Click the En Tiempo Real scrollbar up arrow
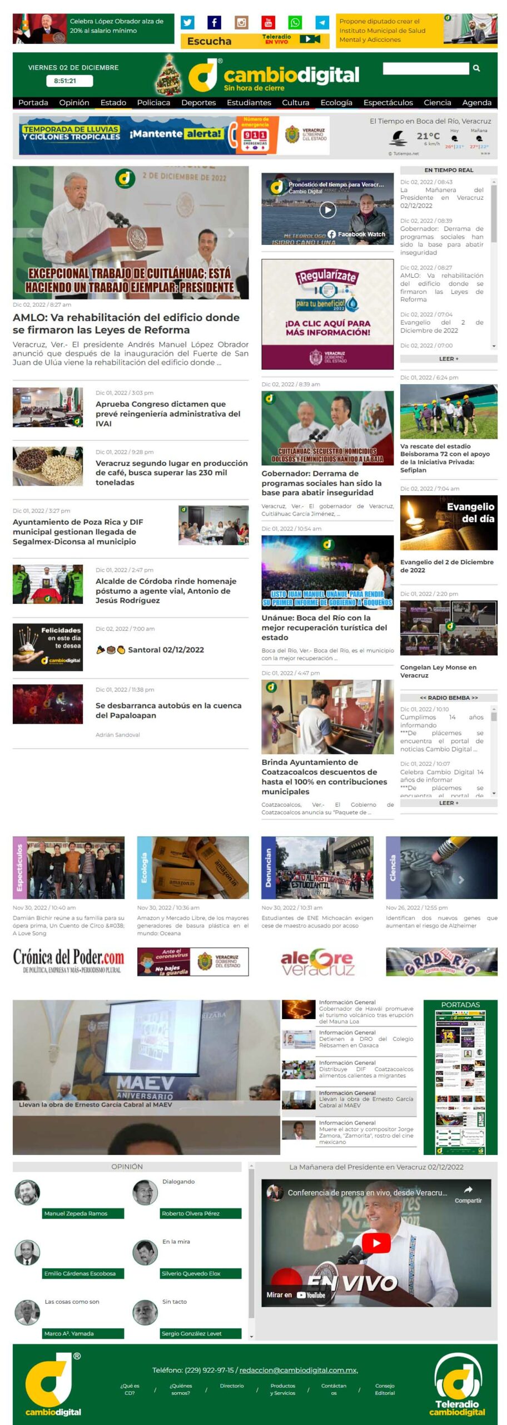 494,181
